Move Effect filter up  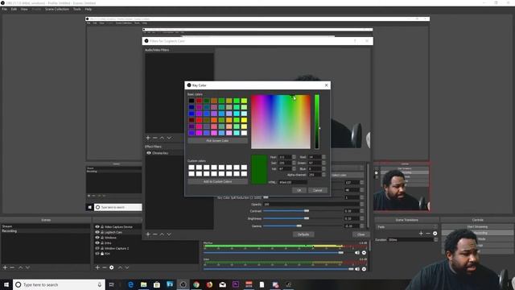coord(162,234)
